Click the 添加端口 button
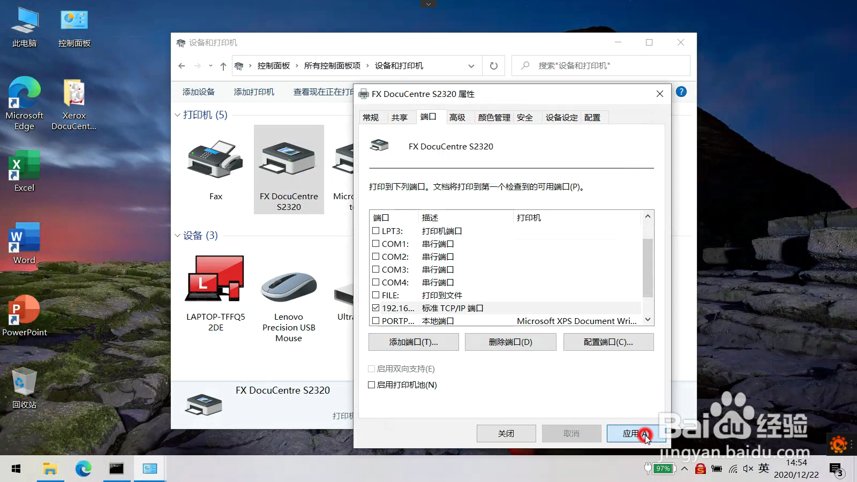857x482 pixels. click(413, 342)
